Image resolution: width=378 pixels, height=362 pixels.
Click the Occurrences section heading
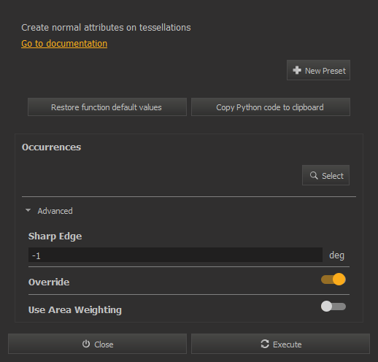pos(51,147)
